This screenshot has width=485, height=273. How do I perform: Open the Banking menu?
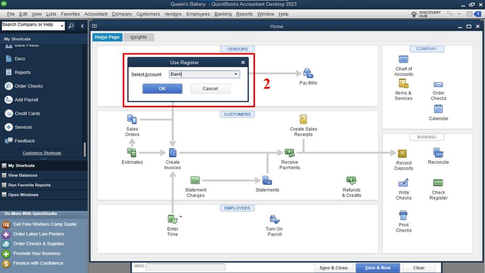click(x=223, y=14)
